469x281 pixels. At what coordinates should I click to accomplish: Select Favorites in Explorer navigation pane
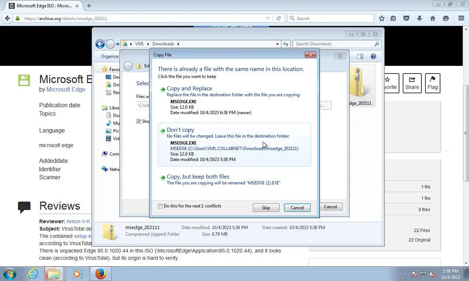click(x=110, y=69)
